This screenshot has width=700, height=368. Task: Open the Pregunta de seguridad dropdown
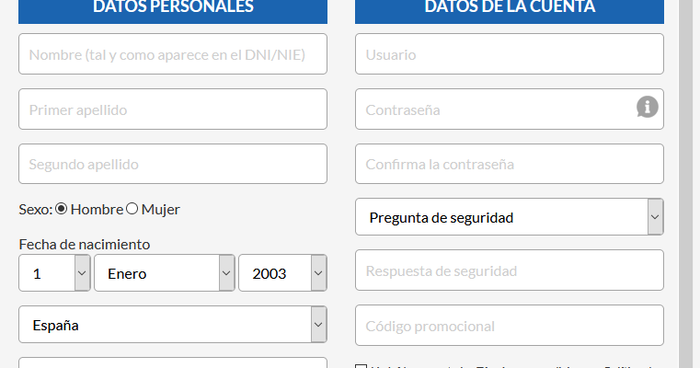[x=510, y=217]
